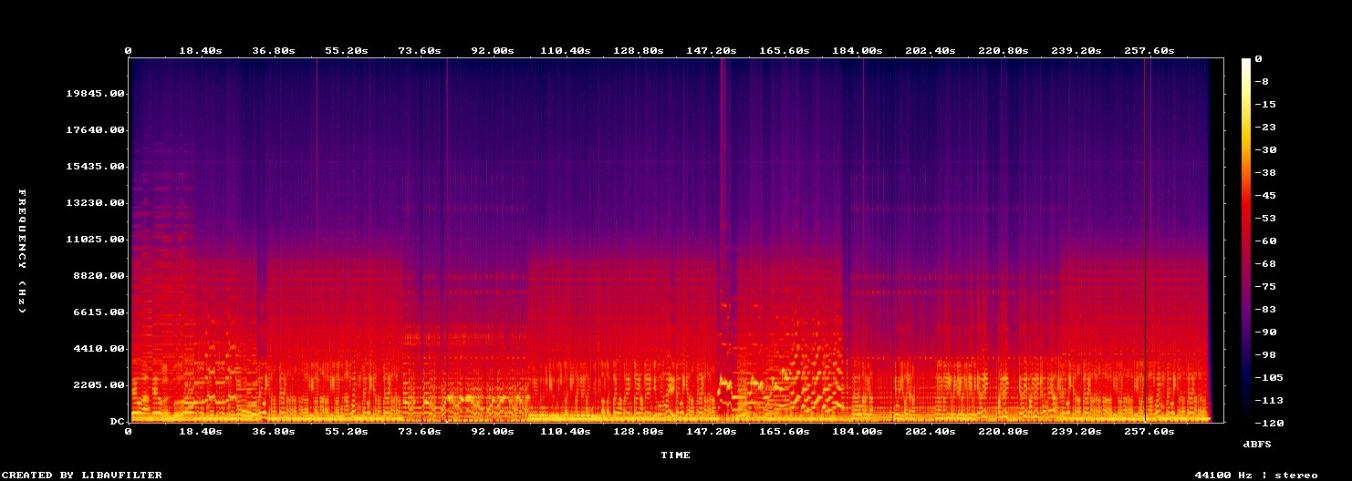Select the 17640.00 frequency axis label
Viewport: 1352px width, 481px height.
[x=95, y=130]
